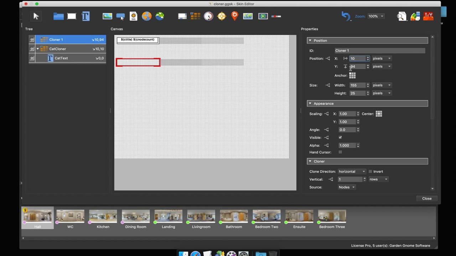Click the Properties panel vertical scrollbar
This screenshot has width=456, height=256.
(x=432, y=79)
